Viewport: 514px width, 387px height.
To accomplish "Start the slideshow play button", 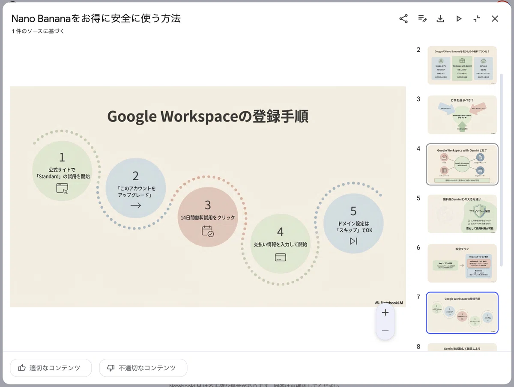I will 459,18.
